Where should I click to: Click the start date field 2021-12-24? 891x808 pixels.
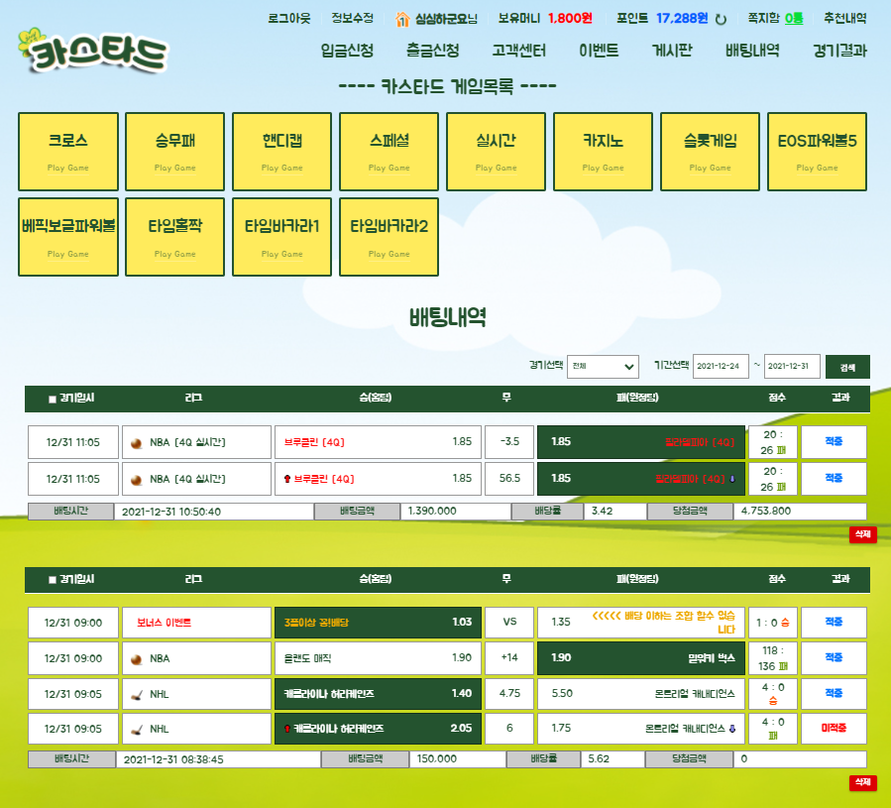click(721, 366)
